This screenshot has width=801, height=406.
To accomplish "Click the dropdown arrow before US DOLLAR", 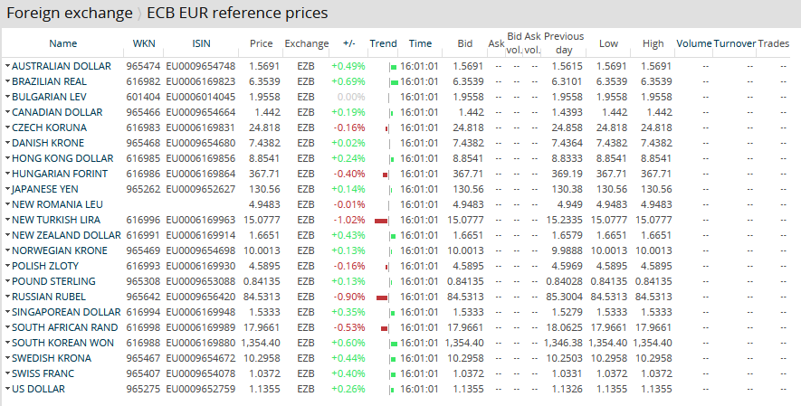I will (7, 390).
